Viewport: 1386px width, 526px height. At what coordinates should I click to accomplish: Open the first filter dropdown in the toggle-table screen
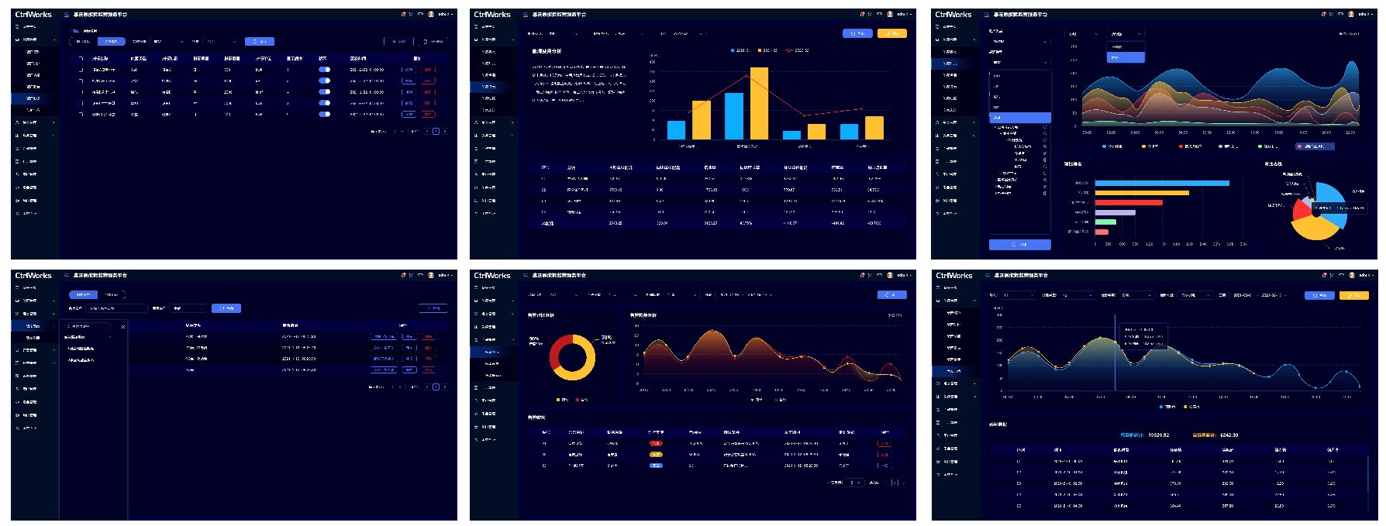[x=167, y=42]
